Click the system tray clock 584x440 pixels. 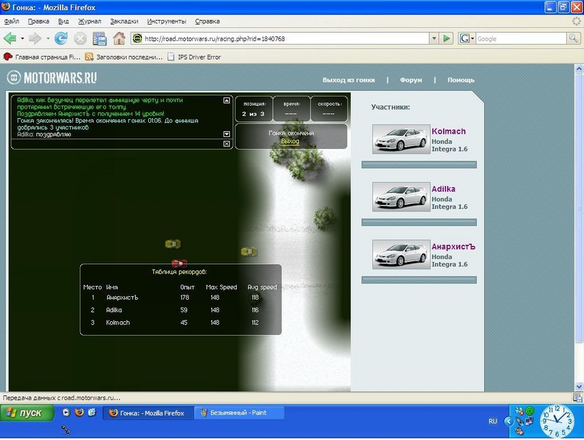pyautogui.click(x=557, y=421)
